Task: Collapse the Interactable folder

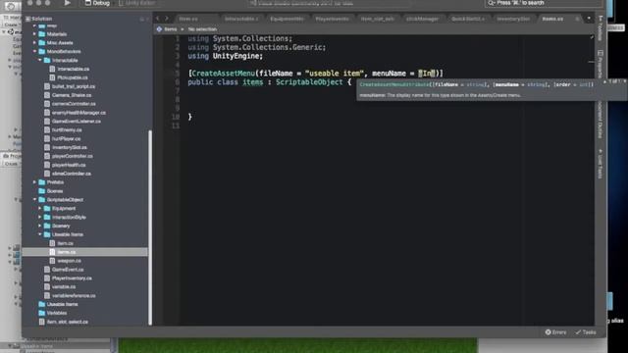Action: [40, 60]
